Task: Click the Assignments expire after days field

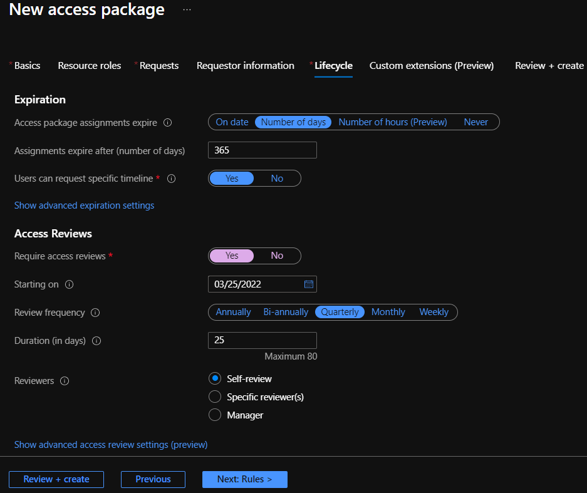Action: click(x=262, y=150)
